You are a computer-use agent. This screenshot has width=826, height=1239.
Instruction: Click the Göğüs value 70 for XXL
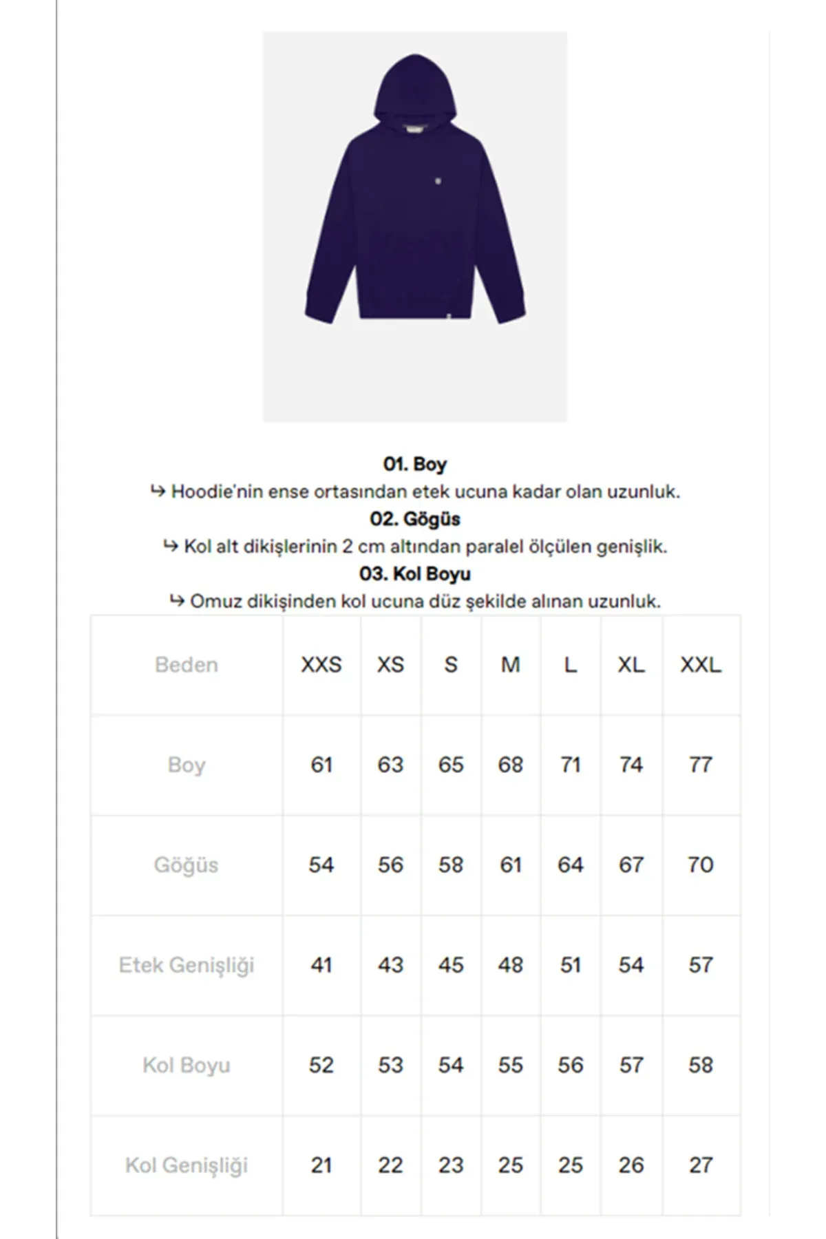[701, 865]
